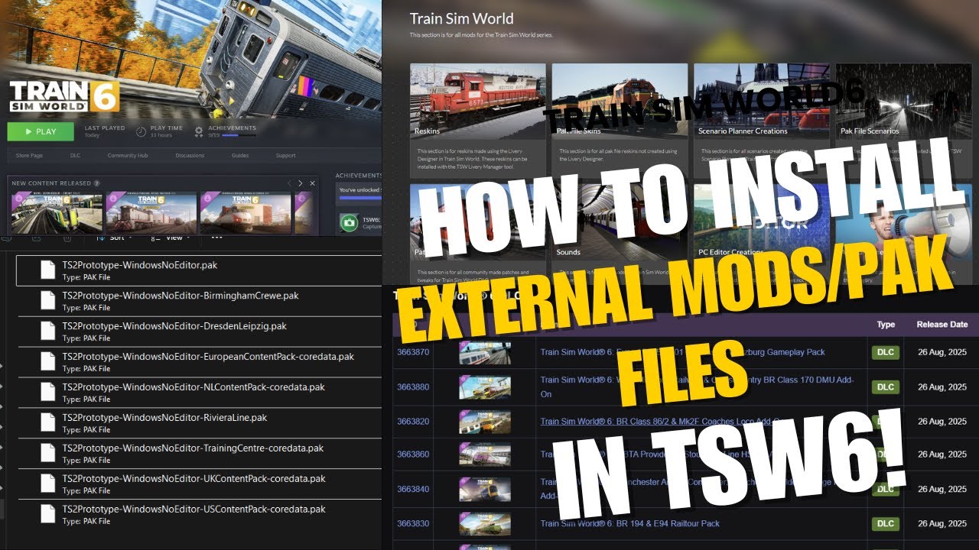The image size is (979, 550).
Task: Click the file icon of the BirminghamCrewe pak
Action: pos(47,301)
